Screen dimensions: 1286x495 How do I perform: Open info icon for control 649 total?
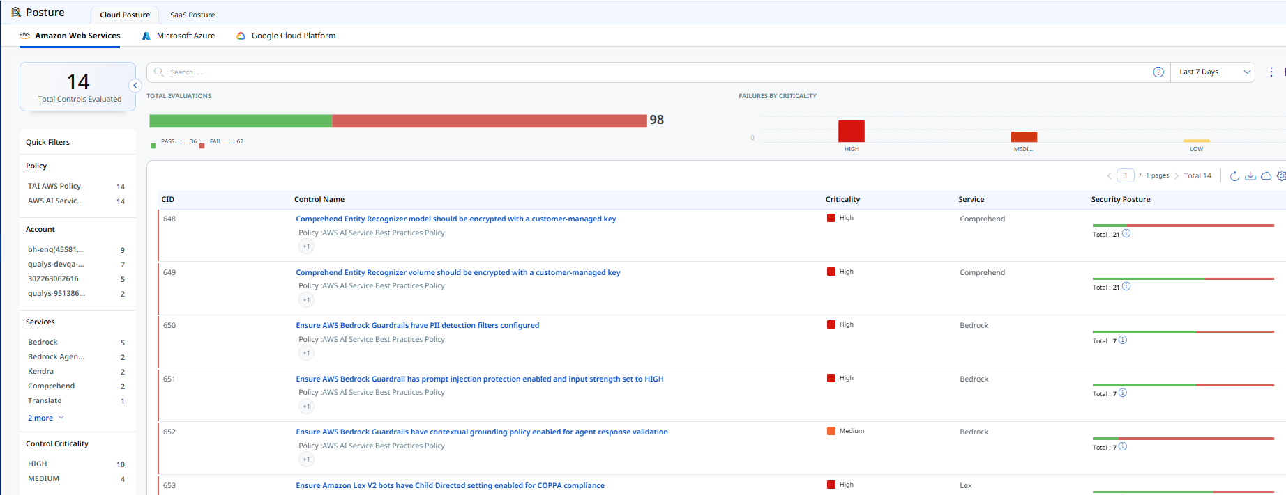(1126, 286)
